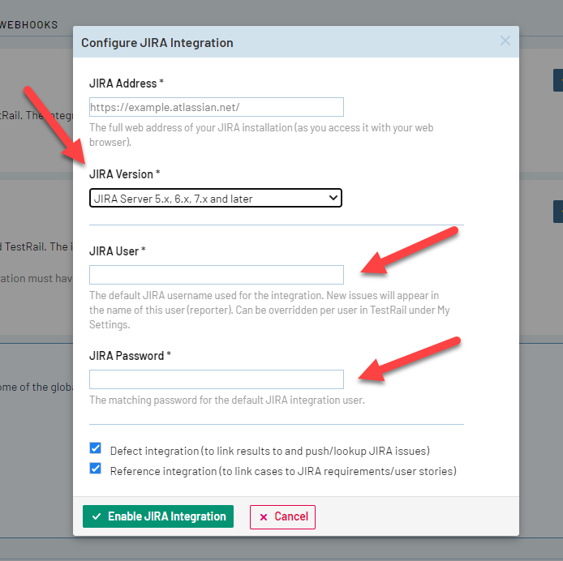This screenshot has width=563, height=561.
Task: Cancel the JIRA integration setup
Action: coord(282,516)
